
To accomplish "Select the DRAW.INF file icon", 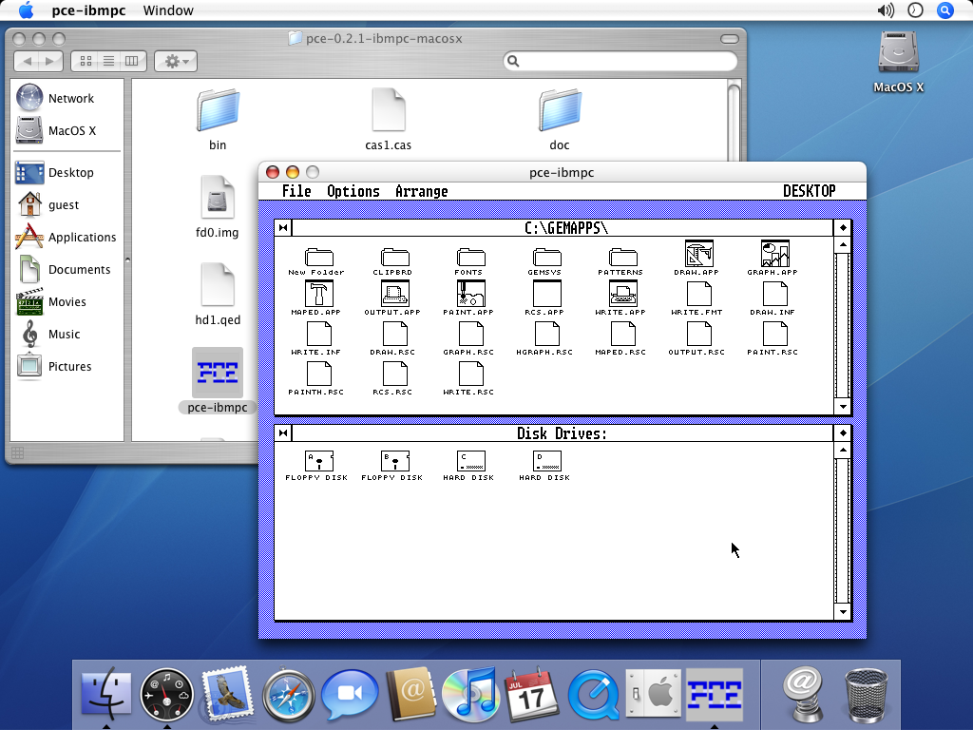I will pos(774,294).
